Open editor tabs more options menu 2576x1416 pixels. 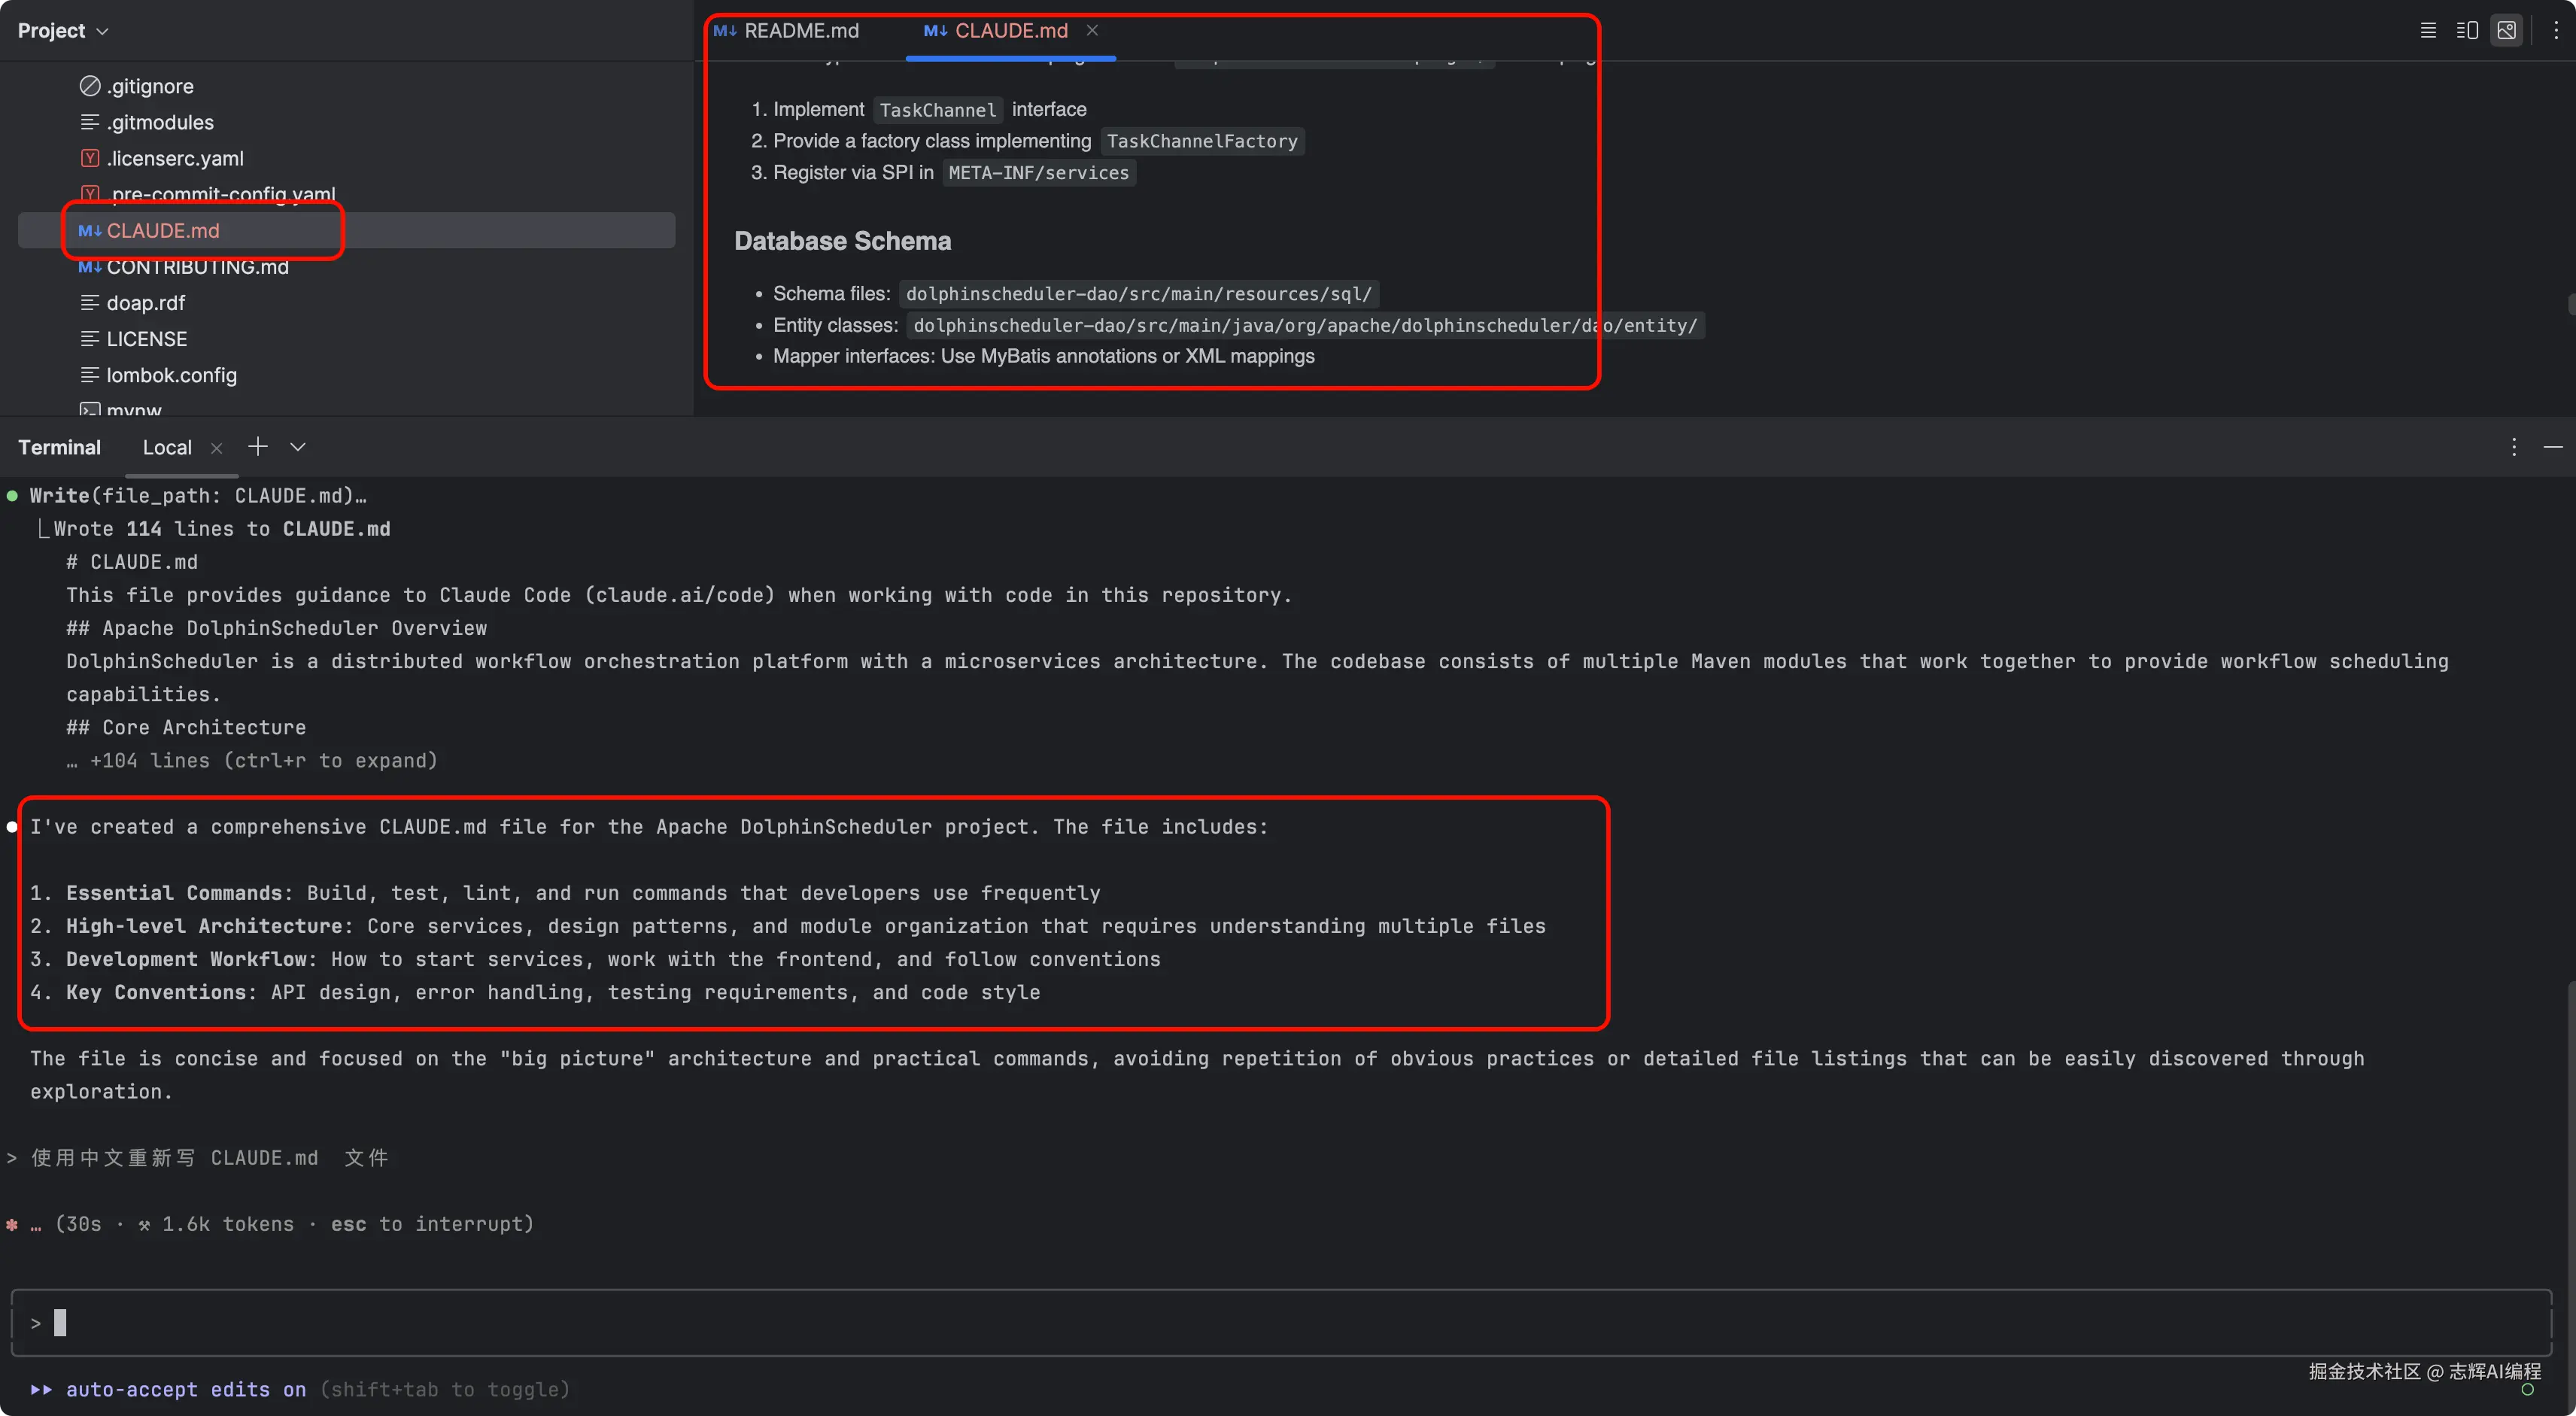[2555, 30]
